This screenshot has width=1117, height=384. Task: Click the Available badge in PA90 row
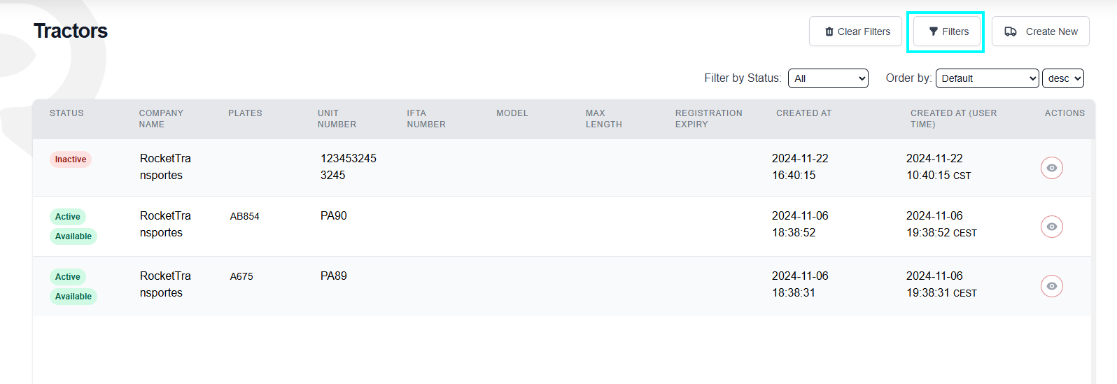pyautogui.click(x=73, y=236)
